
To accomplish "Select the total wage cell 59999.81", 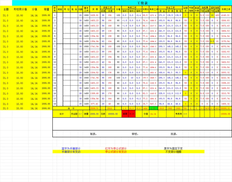I will pyautogui.click(x=225, y=108).
